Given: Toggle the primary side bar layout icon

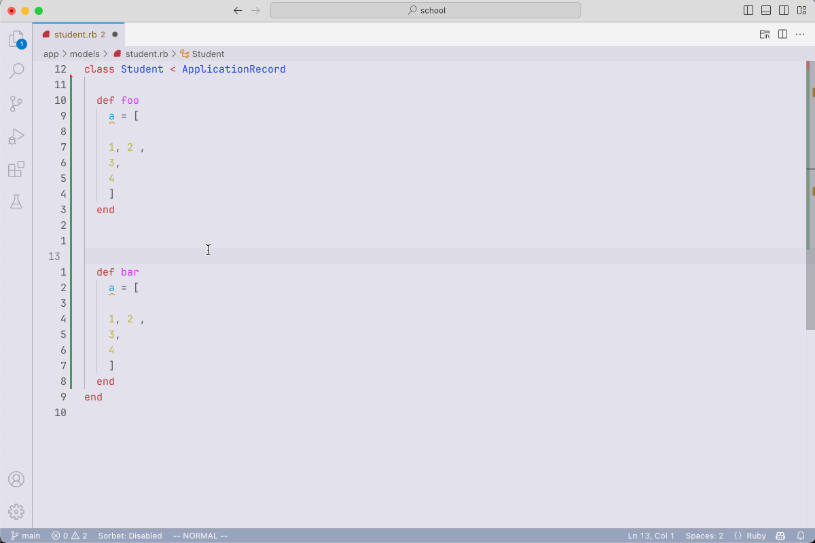Looking at the screenshot, I should [748, 10].
